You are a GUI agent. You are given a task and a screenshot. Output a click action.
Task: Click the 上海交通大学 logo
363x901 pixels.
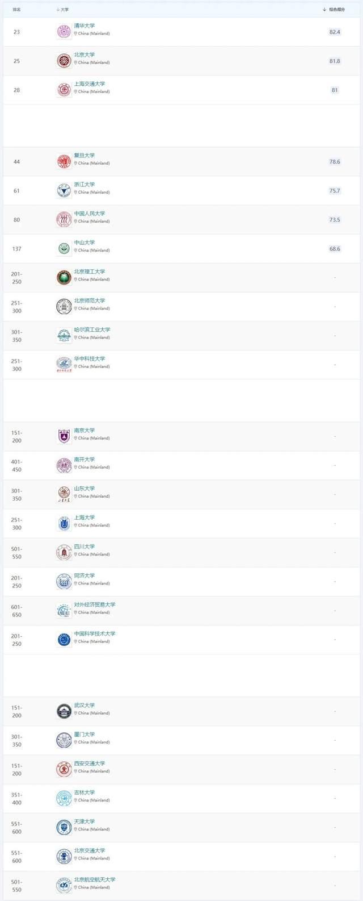click(x=64, y=90)
